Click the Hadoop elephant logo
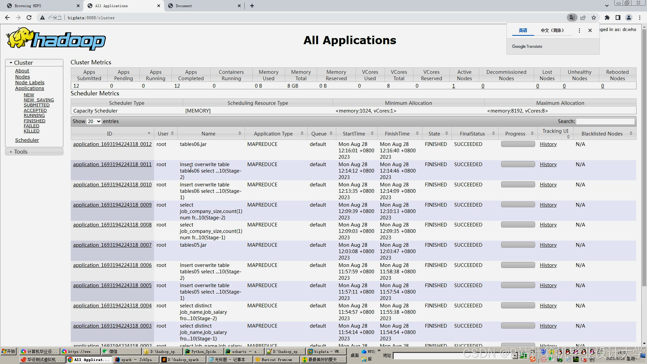 coord(56,39)
